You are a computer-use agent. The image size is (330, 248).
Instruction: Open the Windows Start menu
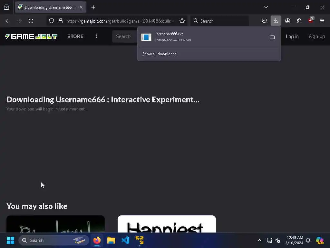(11, 240)
